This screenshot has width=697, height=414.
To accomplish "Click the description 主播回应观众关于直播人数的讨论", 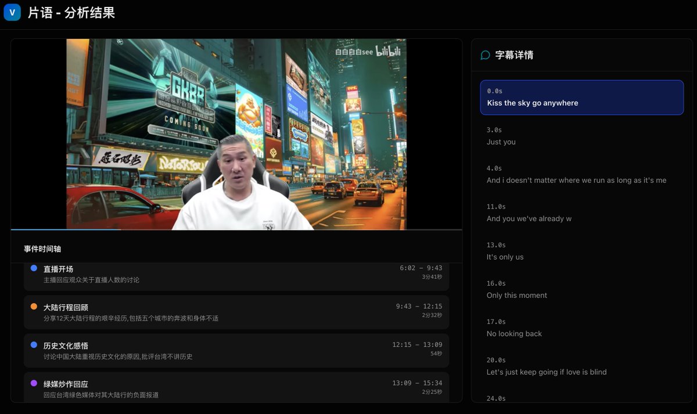I will coord(91,280).
